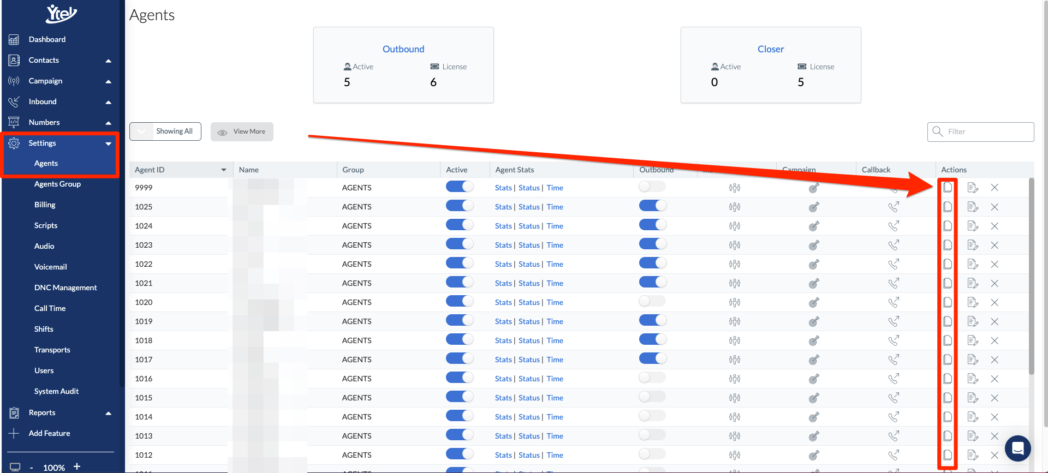Expand the Campaign menu arrow
1048x473 pixels.
click(109, 81)
